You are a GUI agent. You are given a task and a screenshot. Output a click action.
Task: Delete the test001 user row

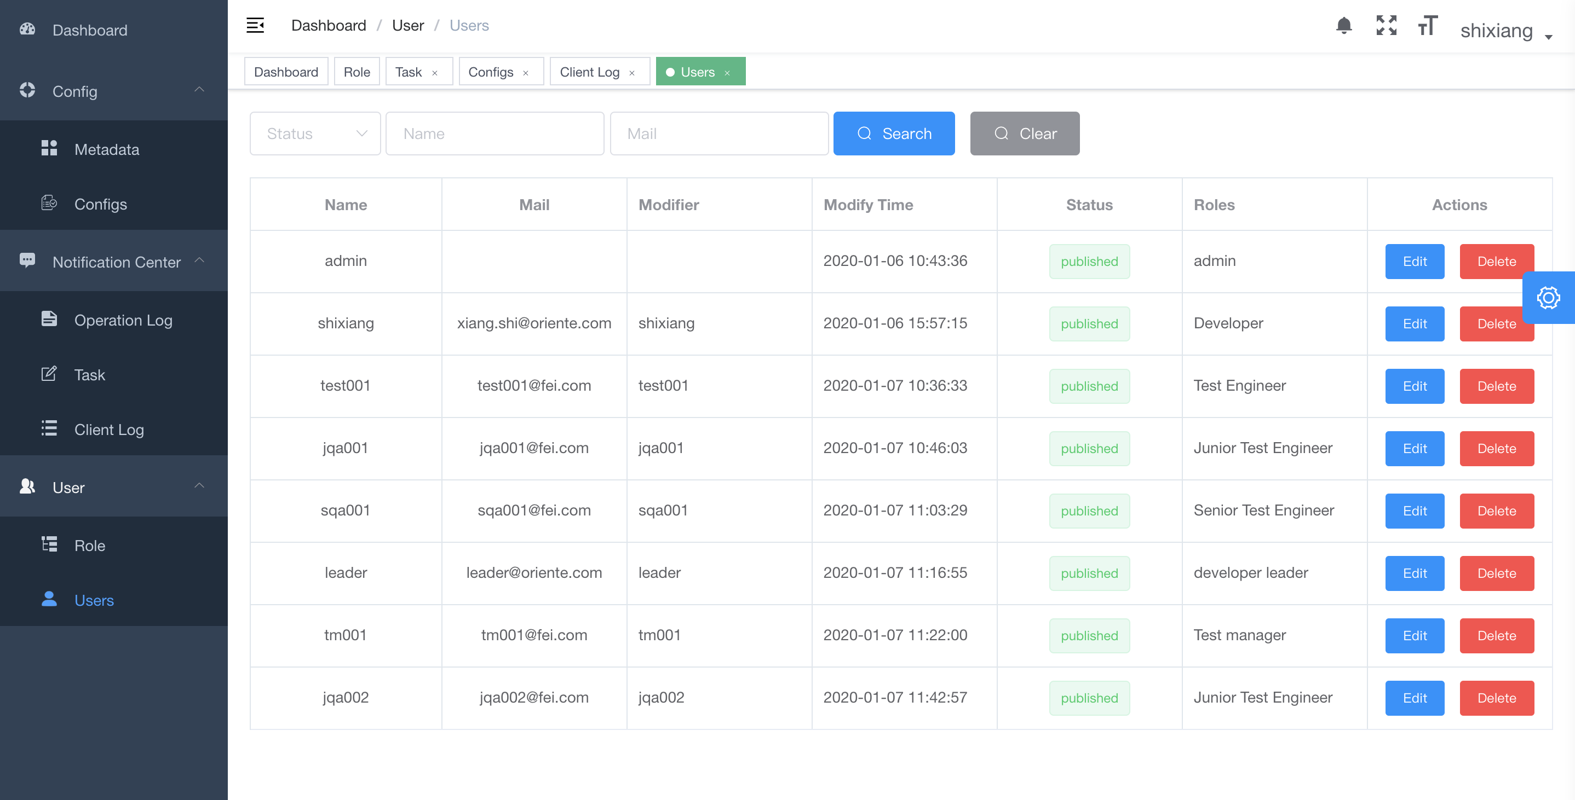pyautogui.click(x=1496, y=386)
